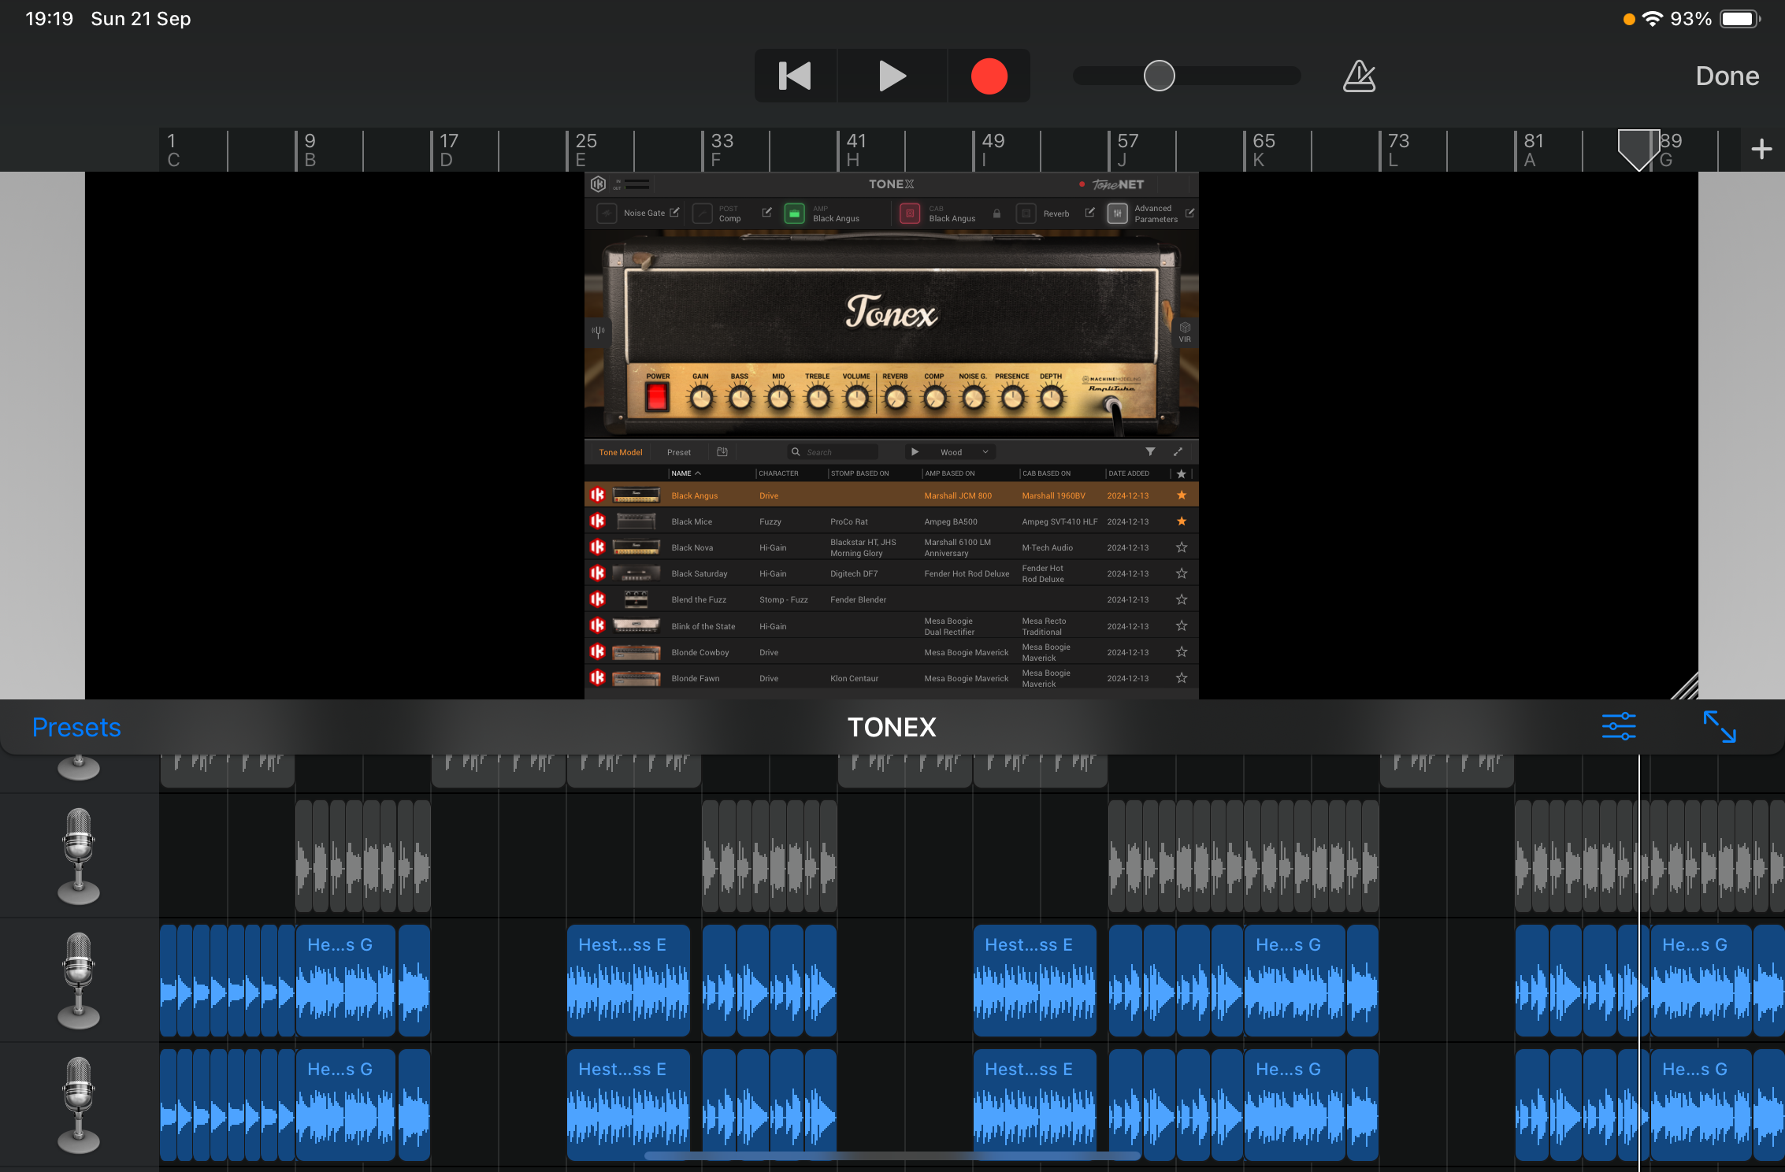1785x1172 pixels.
Task: Favorite the Blink of the State model
Action: (1181, 626)
